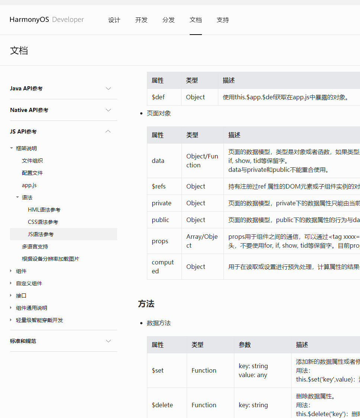
Task: Expand the Java API参考 chevron
Action: point(108,89)
